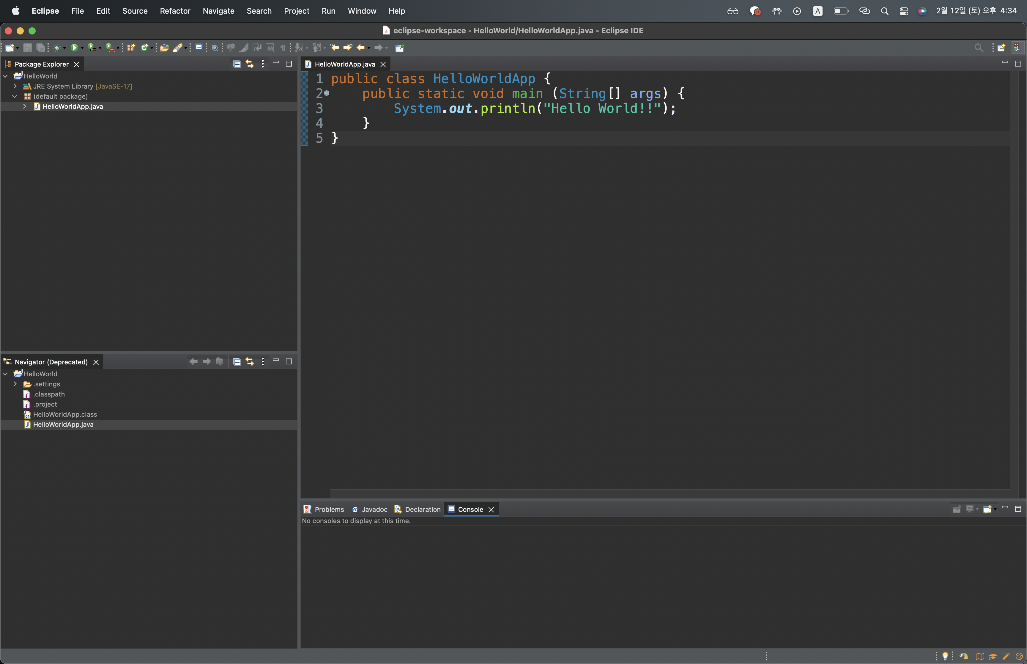The image size is (1027, 664).
Task: Open View Menu of Package Explorer
Action: [x=262, y=64]
